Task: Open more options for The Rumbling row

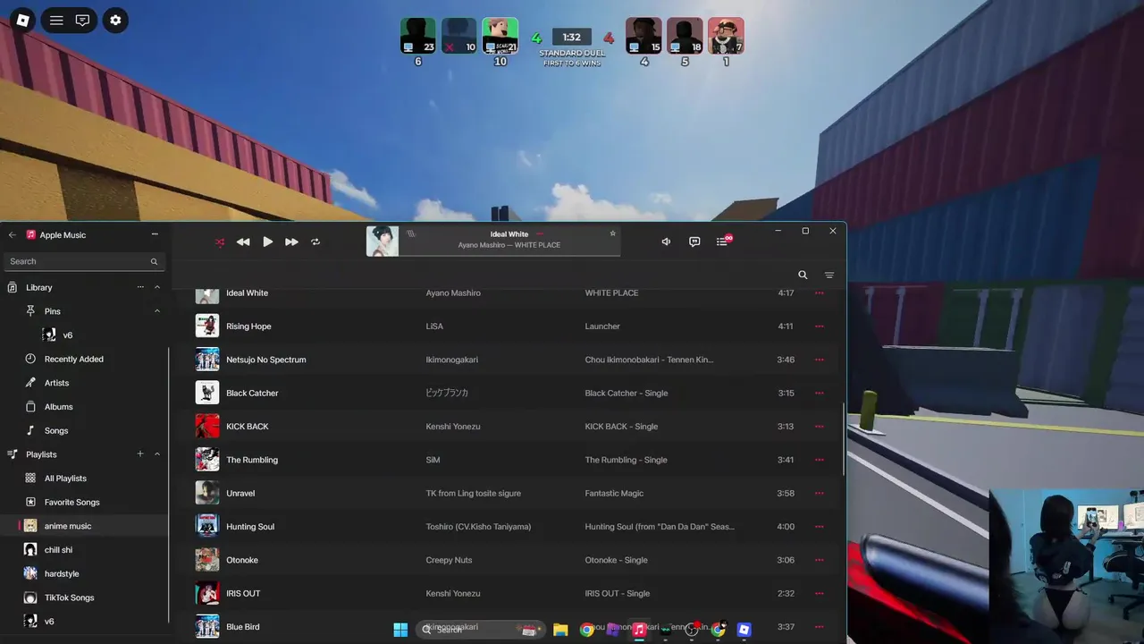Action: 819,460
